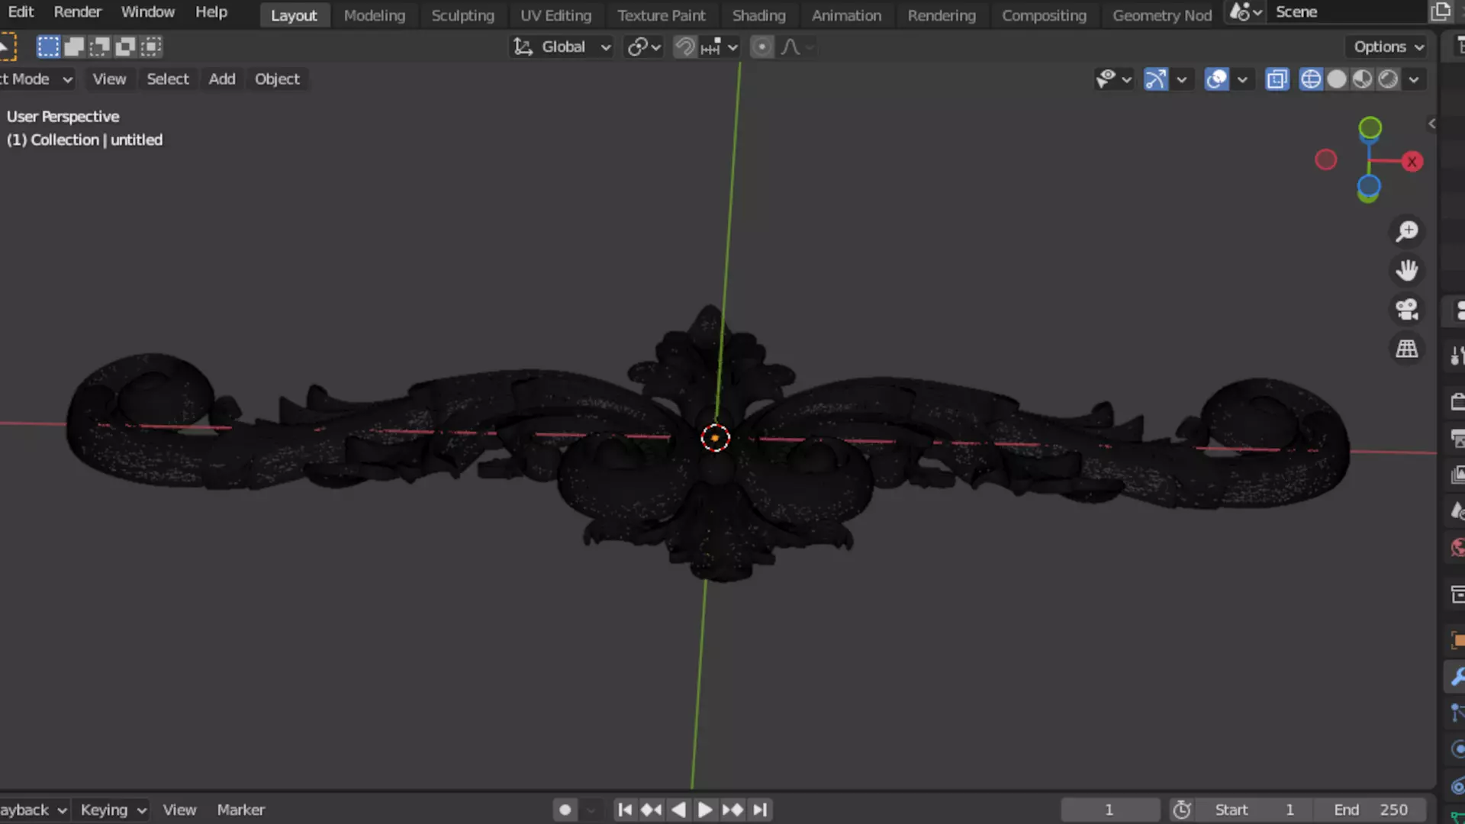This screenshot has height=824, width=1465.
Task: Click the pan view hand icon
Action: pyautogui.click(x=1406, y=270)
